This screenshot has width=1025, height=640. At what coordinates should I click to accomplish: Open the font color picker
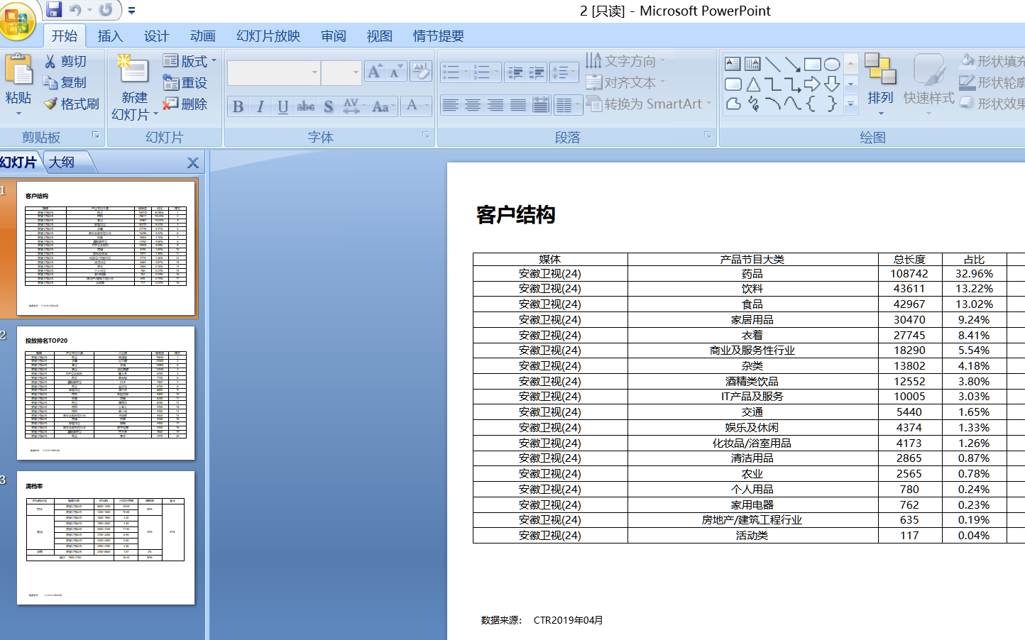coord(416,106)
